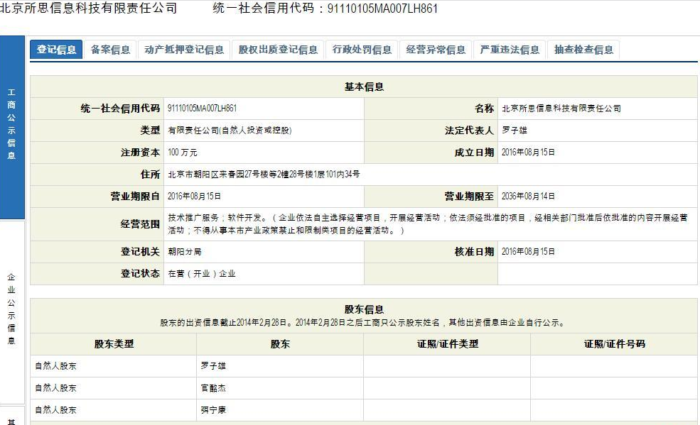Image resolution: width=700 pixels, height=425 pixels.
Task: Click the address text beginning 北京市朝阳区
Action: 264,175
